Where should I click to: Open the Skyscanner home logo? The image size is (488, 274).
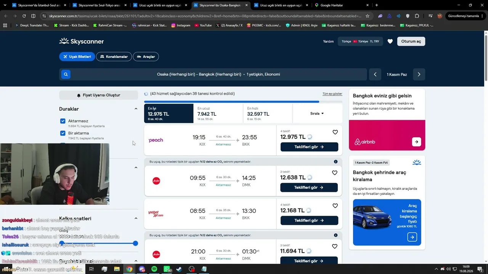[82, 41]
